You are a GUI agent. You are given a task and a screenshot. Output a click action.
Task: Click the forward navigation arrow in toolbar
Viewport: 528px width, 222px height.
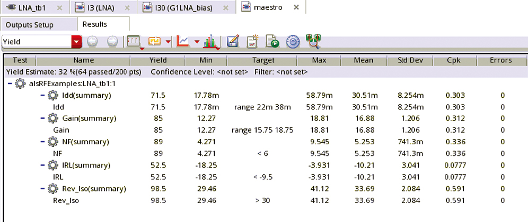112,42
